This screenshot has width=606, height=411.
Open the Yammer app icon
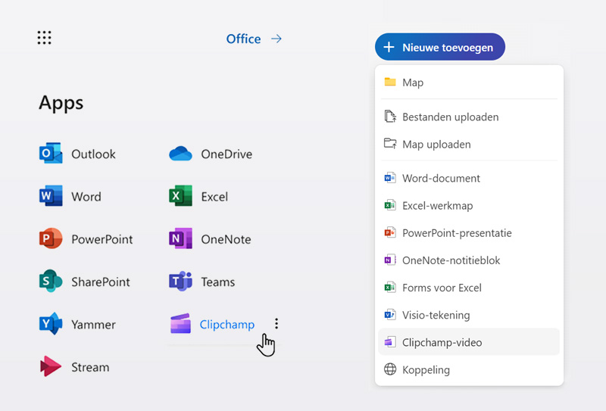pyautogui.click(x=51, y=325)
